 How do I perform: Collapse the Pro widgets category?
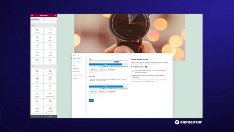click(x=55, y=66)
